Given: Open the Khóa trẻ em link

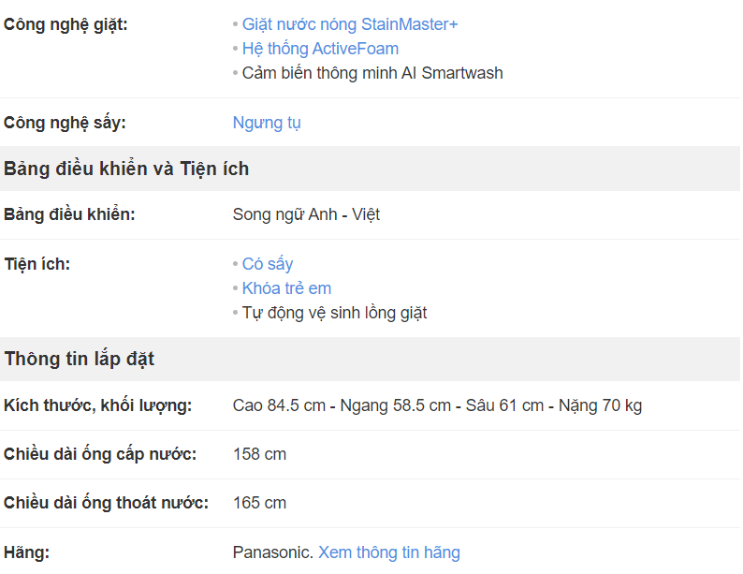Looking at the screenshot, I should pyautogui.click(x=286, y=288).
